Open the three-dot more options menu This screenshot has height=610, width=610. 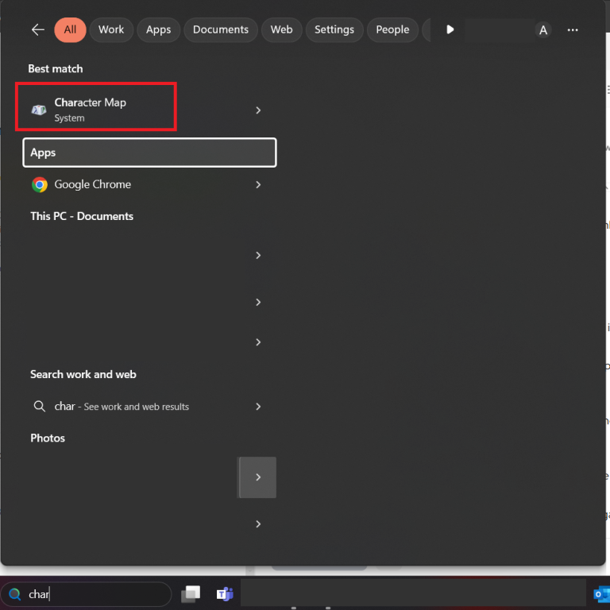[573, 29]
